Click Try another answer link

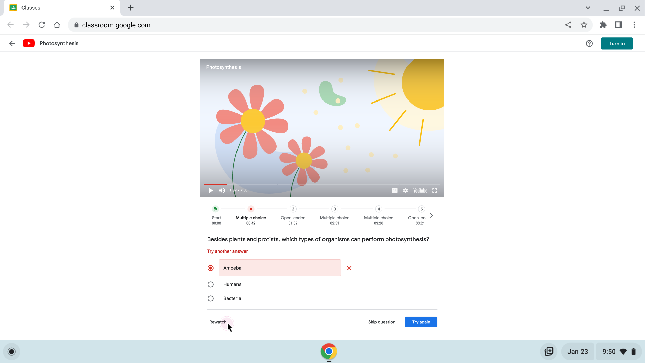pyautogui.click(x=227, y=251)
